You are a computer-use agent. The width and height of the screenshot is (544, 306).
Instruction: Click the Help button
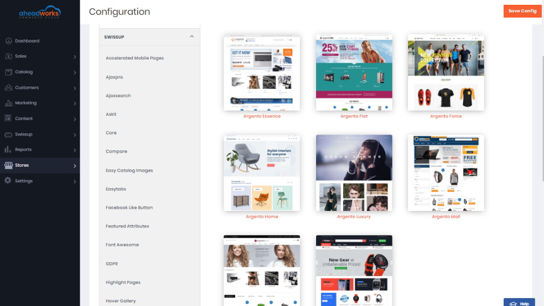(x=519, y=302)
